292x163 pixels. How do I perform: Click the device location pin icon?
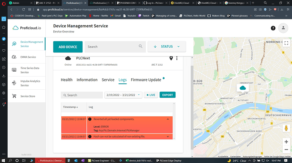[x=171, y=58]
